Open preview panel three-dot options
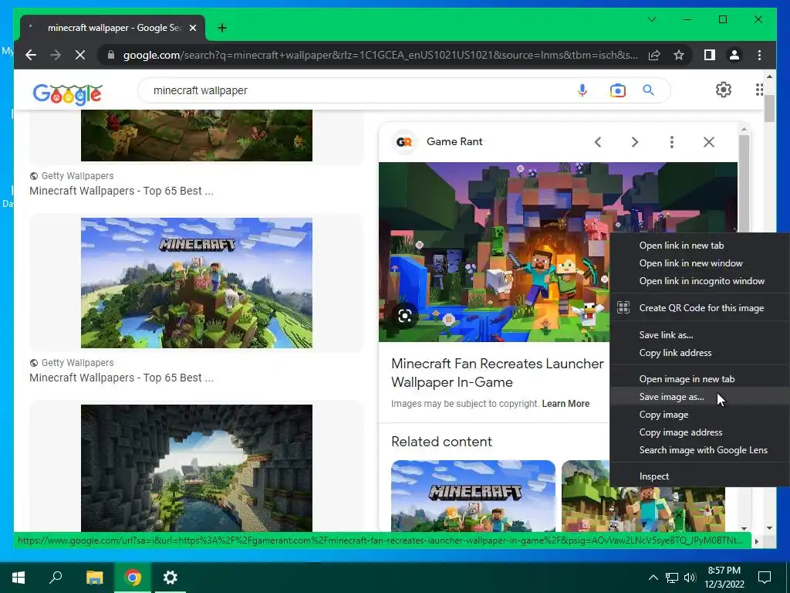The height and width of the screenshot is (593, 790). pyautogui.click(x=672, y=142)
